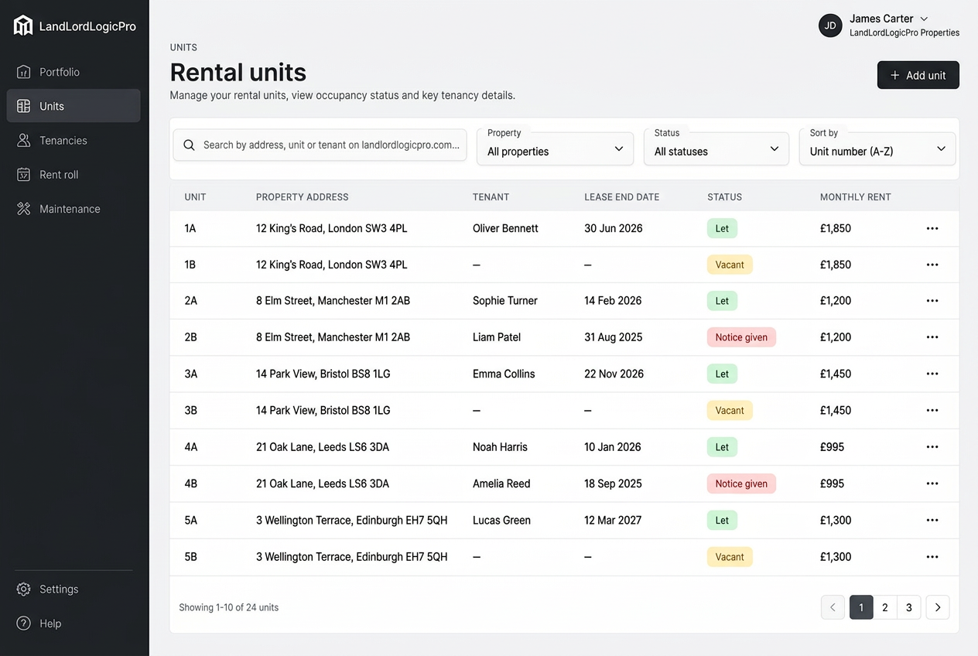Viewport: 978px width, 656px height.
Task: Select Units in the sidebar
Action: 74,106
